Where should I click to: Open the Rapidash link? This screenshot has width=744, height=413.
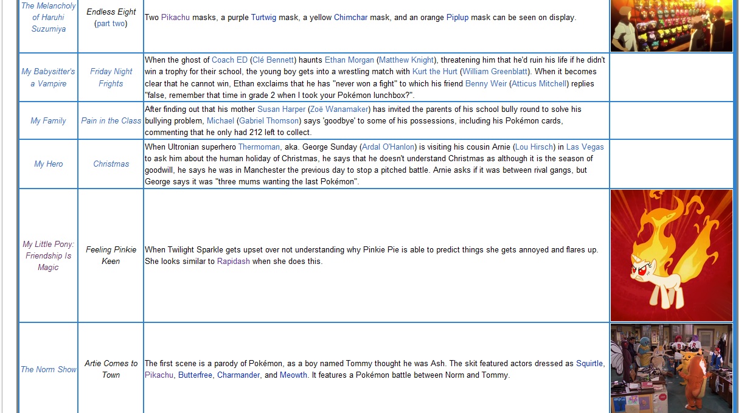[x=234, y=262]
